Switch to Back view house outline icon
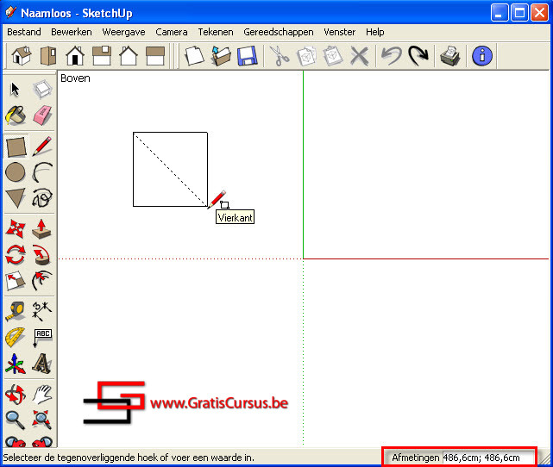553x467 pixels. (129, 56)
